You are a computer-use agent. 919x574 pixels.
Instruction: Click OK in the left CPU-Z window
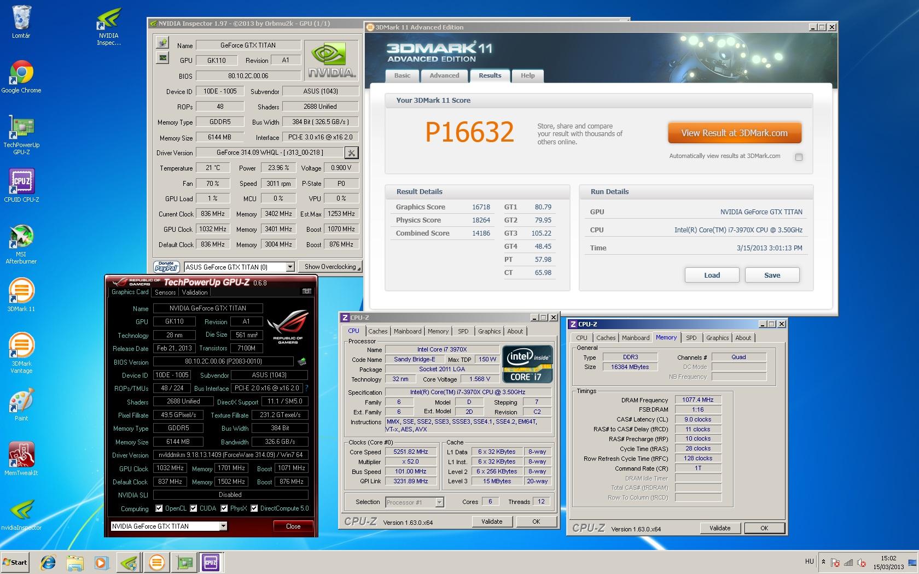tap(536, 522)
